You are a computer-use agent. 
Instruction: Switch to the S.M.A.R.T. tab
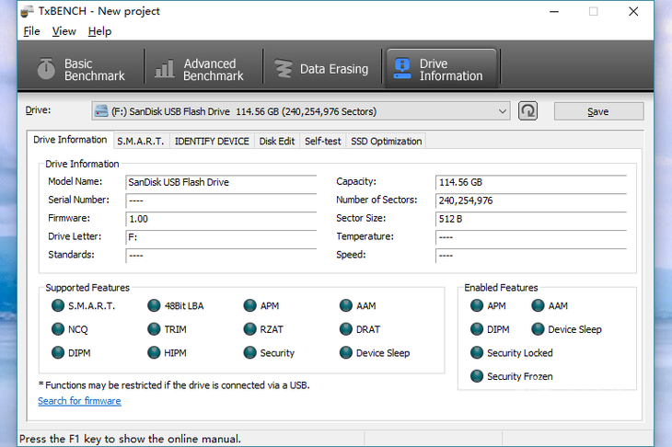point(141,142)
